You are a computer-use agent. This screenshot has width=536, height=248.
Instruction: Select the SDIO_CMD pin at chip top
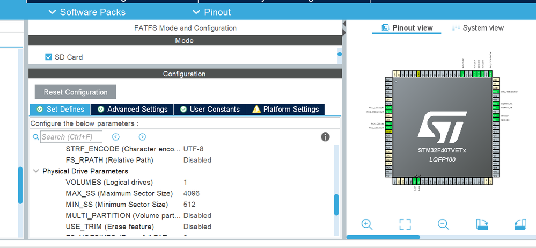462,74
